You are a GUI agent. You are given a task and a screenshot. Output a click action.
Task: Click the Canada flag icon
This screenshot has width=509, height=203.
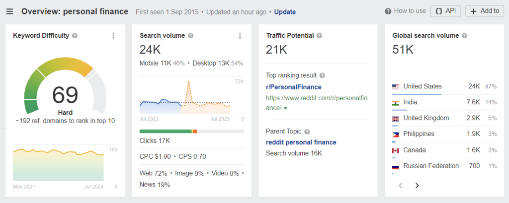395,150
